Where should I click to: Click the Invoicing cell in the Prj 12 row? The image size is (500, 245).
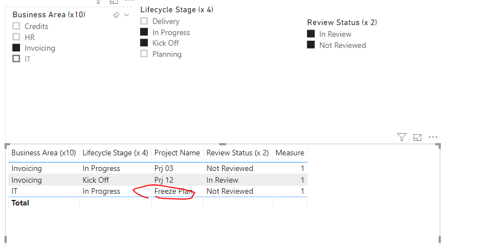pyautogui.click(x=26, y=180)
